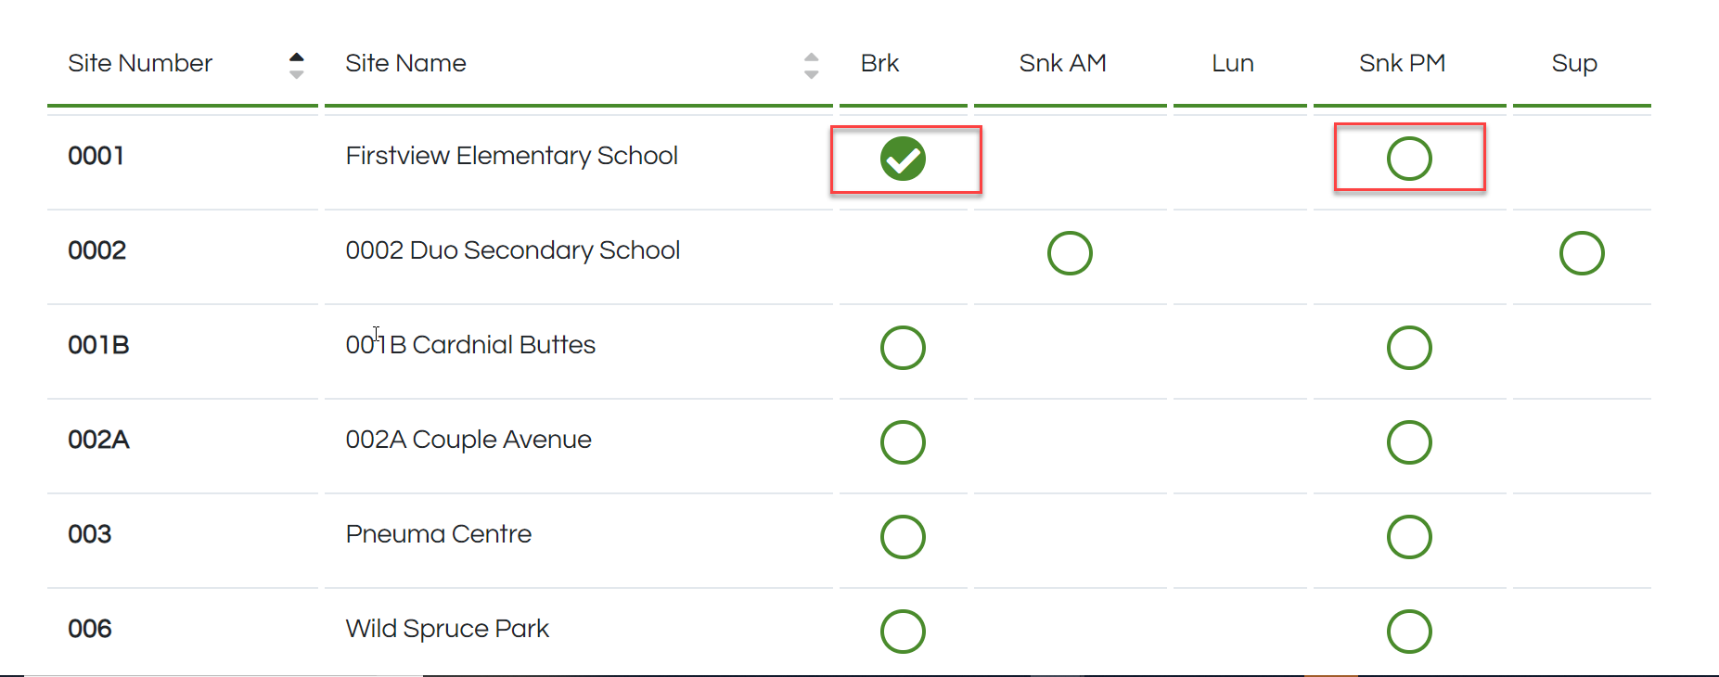Select Sup for 0002 Duo Secondary School
The height and width of the screenshot is (677, 1719).
click(x=1582, y=253)
